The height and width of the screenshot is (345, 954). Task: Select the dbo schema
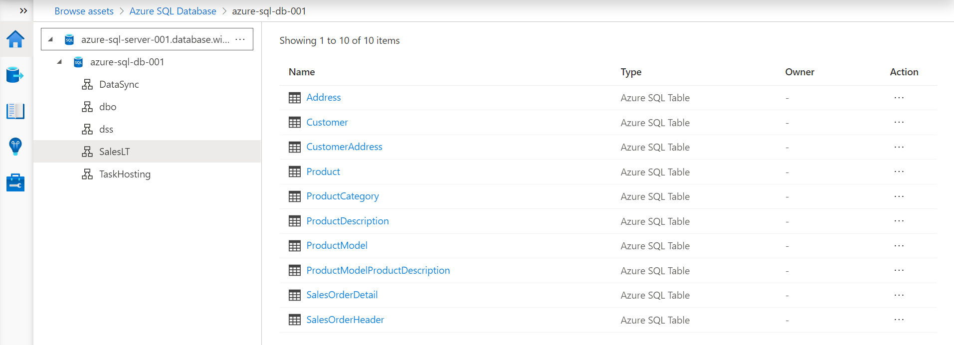(108, 107)
